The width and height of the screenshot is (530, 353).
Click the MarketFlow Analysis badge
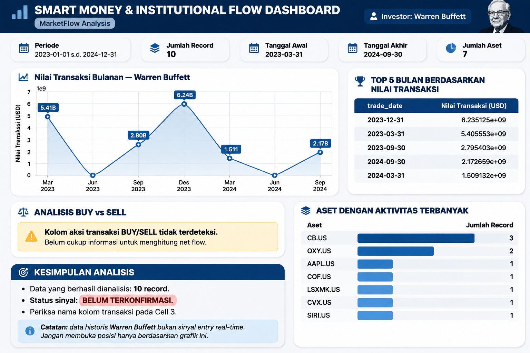pyautogui.click(x=75, y=23)
